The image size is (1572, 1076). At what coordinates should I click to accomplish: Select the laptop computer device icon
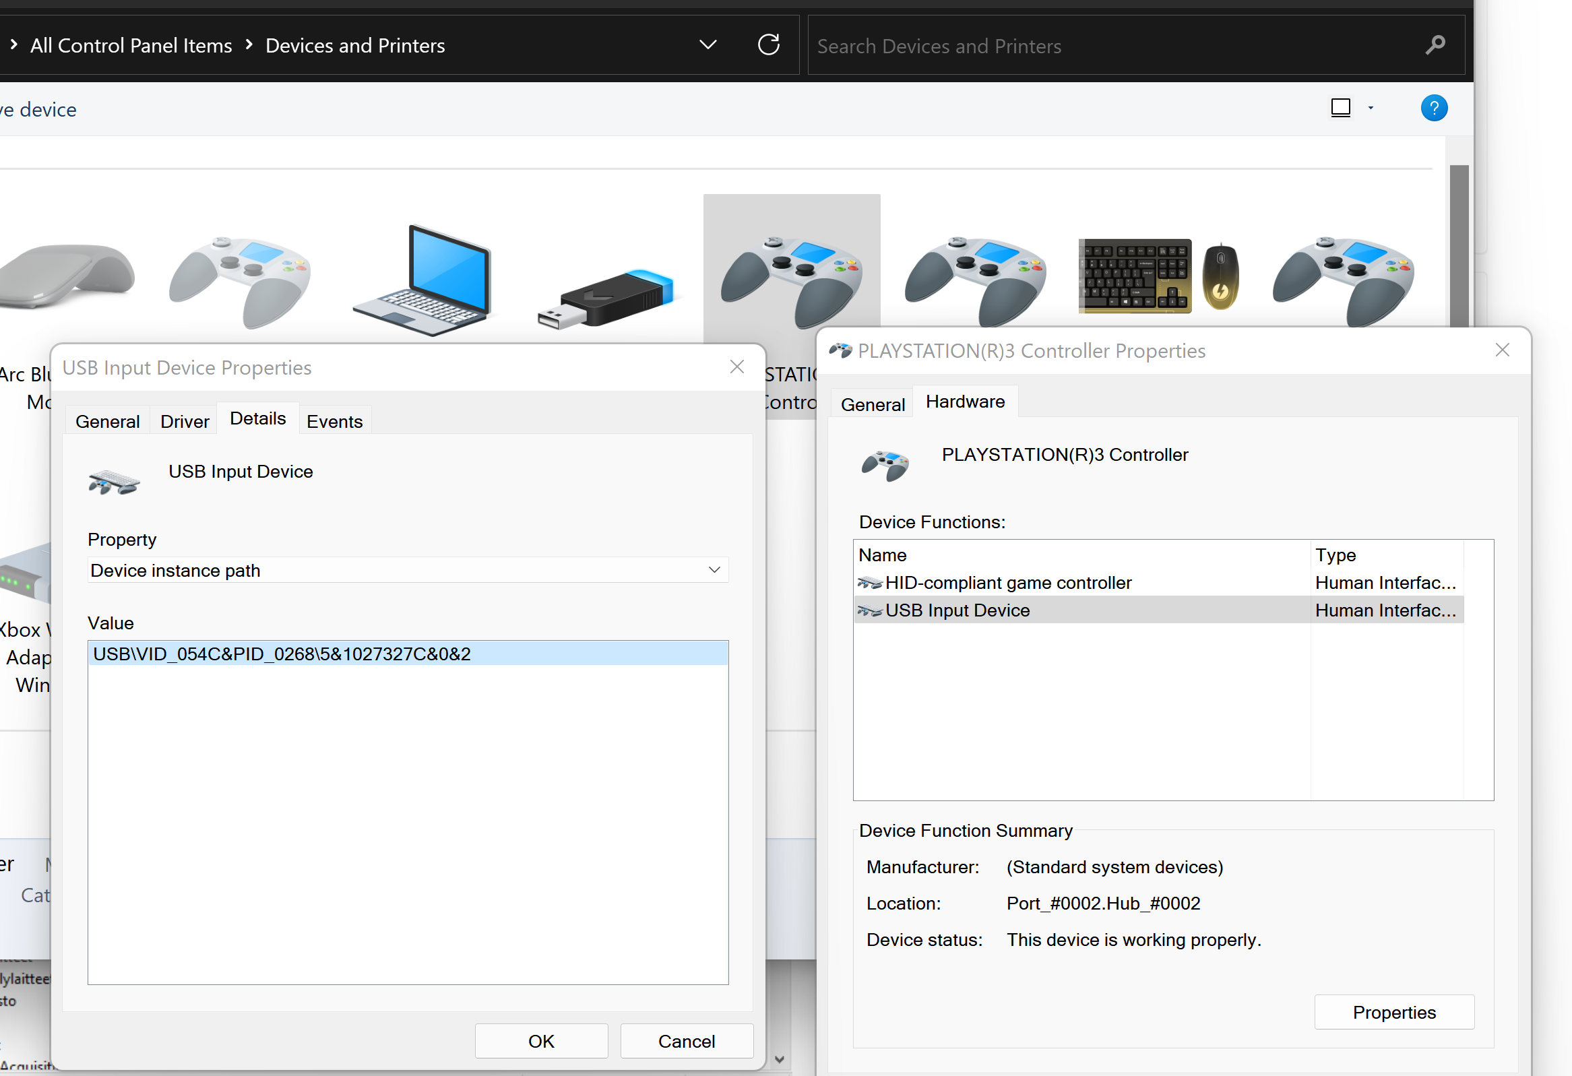pos(422,280)
